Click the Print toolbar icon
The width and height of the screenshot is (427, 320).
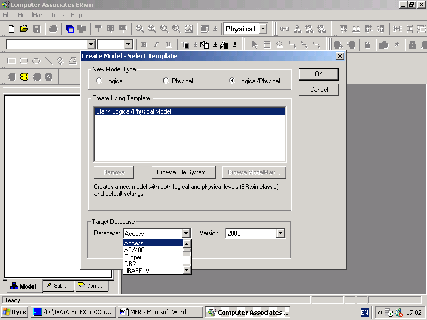tap(53, 29)
